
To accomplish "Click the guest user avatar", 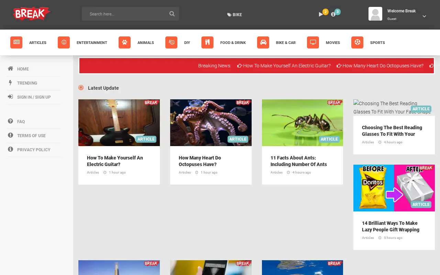I will click(x=375, y=14).
